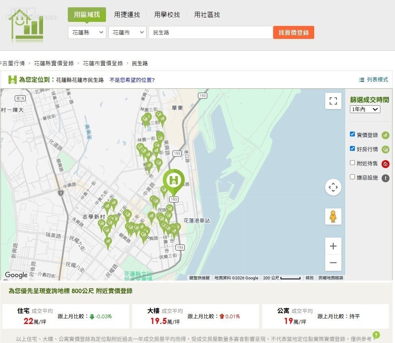This screenshot has width=395, height=343.
Task: Open 花蓮縣實價登錄 breadcrumb link
Action: (x=54, y=63)
